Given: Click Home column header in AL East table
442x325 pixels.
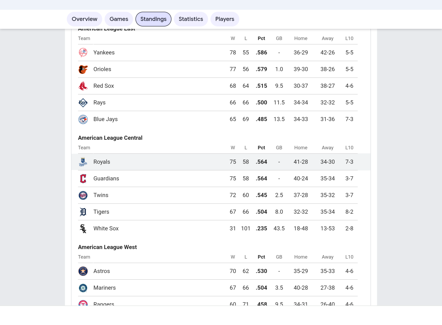Looking at the screenshot, I should click(301, 38).
